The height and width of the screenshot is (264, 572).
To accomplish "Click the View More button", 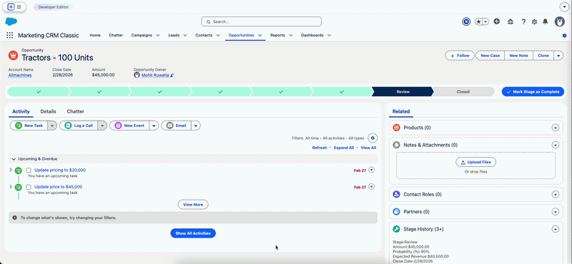I will coord(193,205).
